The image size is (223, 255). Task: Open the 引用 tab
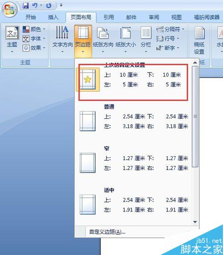108,17
